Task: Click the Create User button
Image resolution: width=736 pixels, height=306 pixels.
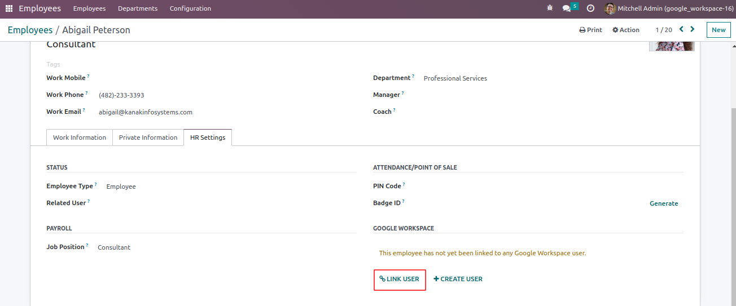Action: pos(458,279)
